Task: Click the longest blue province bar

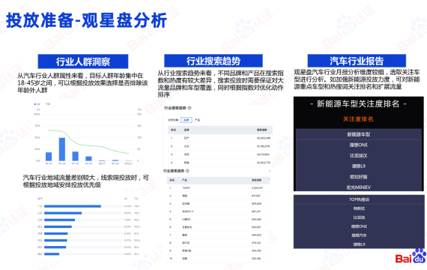Action: (73, 206)
